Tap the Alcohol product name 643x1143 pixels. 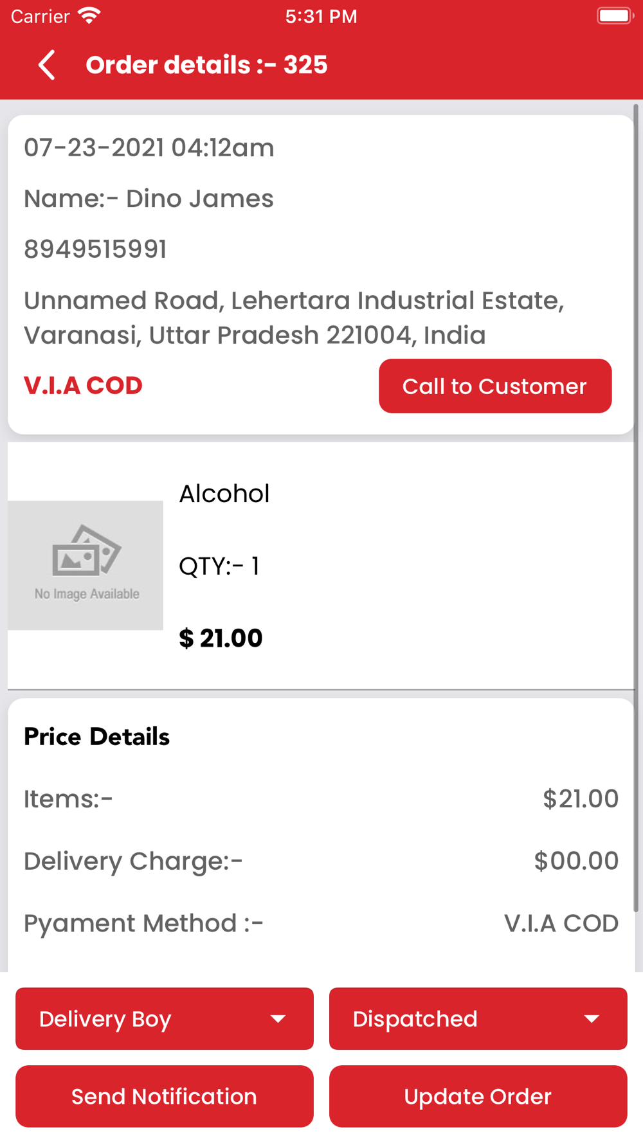(224, 494)
